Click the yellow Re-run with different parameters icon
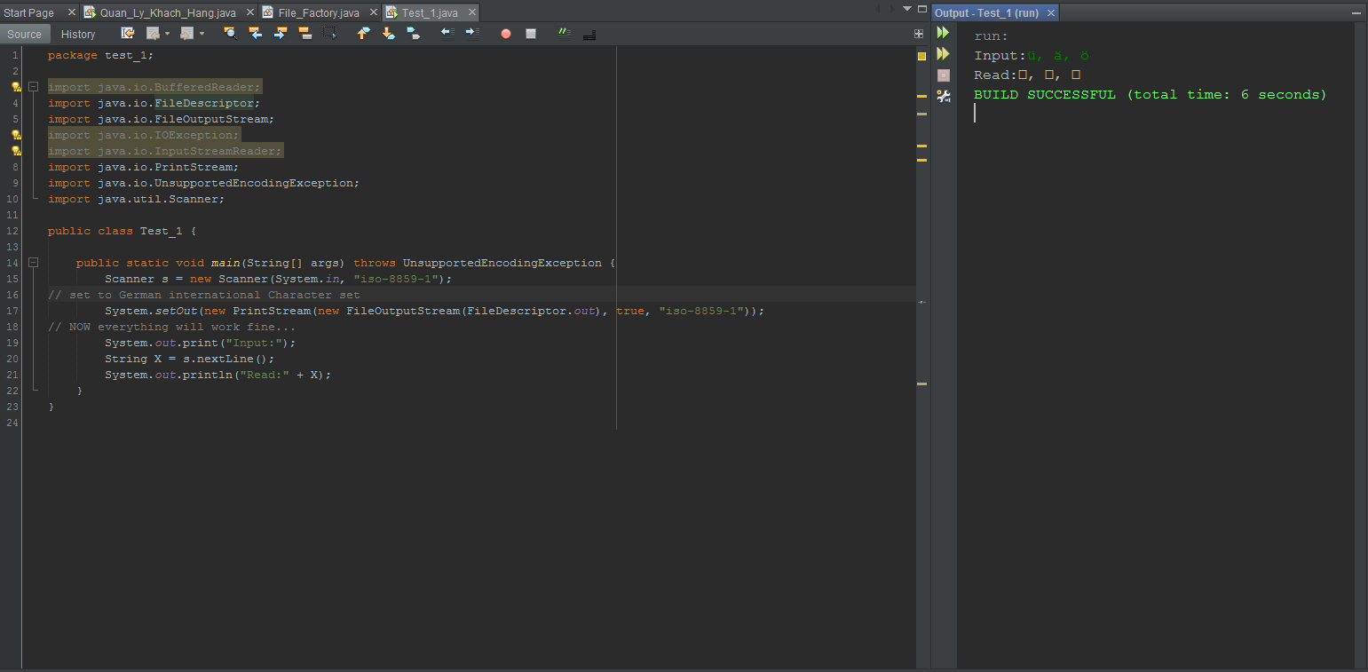Viewport: 1368px width, 672px height. 943,54
